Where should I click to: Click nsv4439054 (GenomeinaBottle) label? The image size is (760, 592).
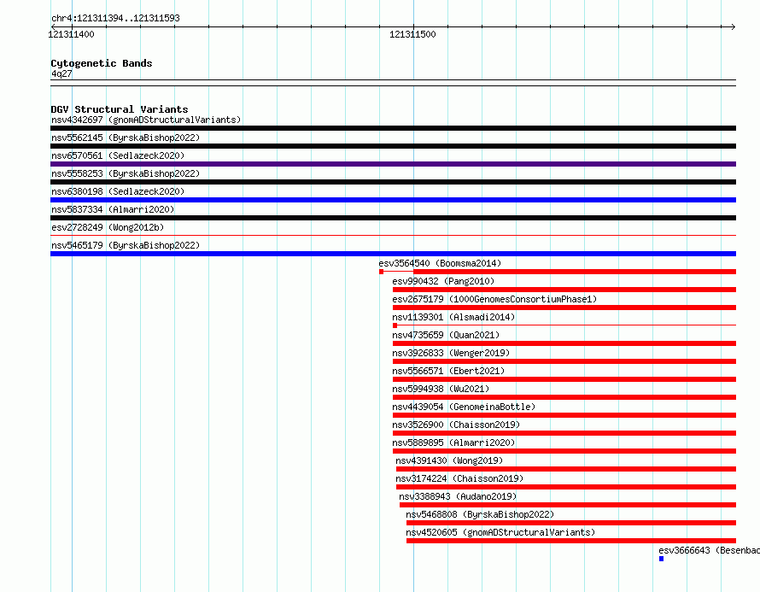[x=464, y=407]
